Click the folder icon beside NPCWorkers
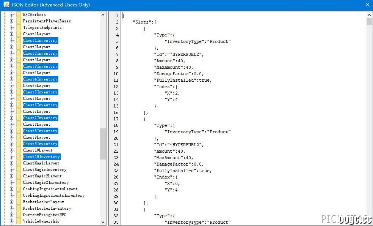 19,14
